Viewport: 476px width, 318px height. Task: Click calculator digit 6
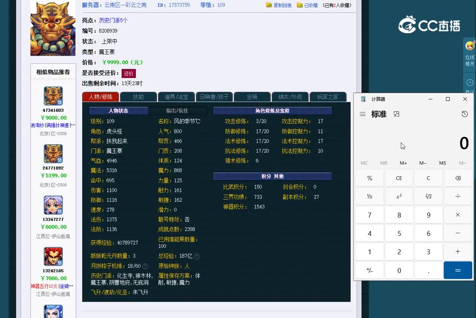click(428, 233)
